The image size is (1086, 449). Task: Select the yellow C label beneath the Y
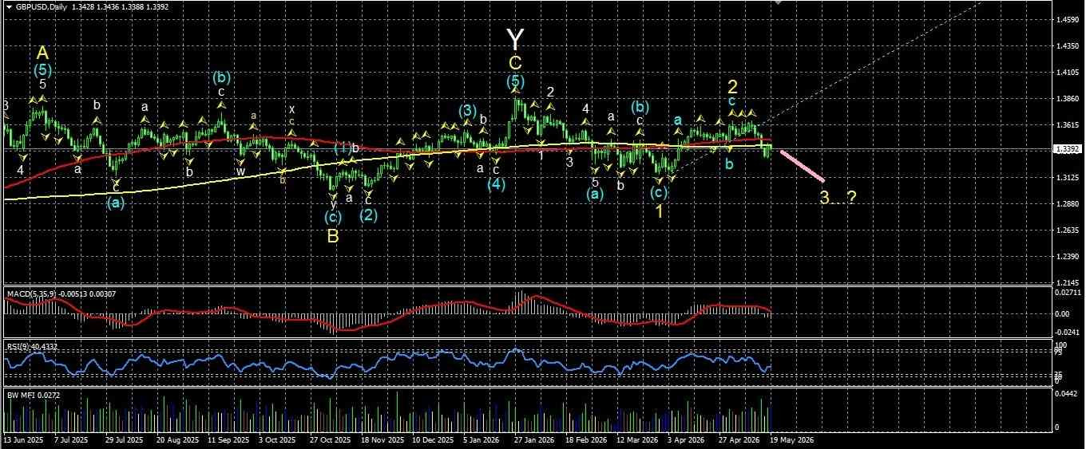coord(515,62)
